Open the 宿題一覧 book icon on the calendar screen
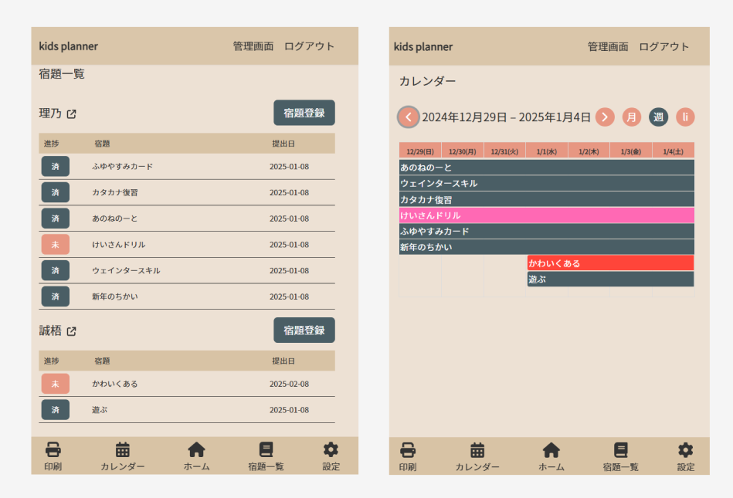 click(x=620, y=450)
